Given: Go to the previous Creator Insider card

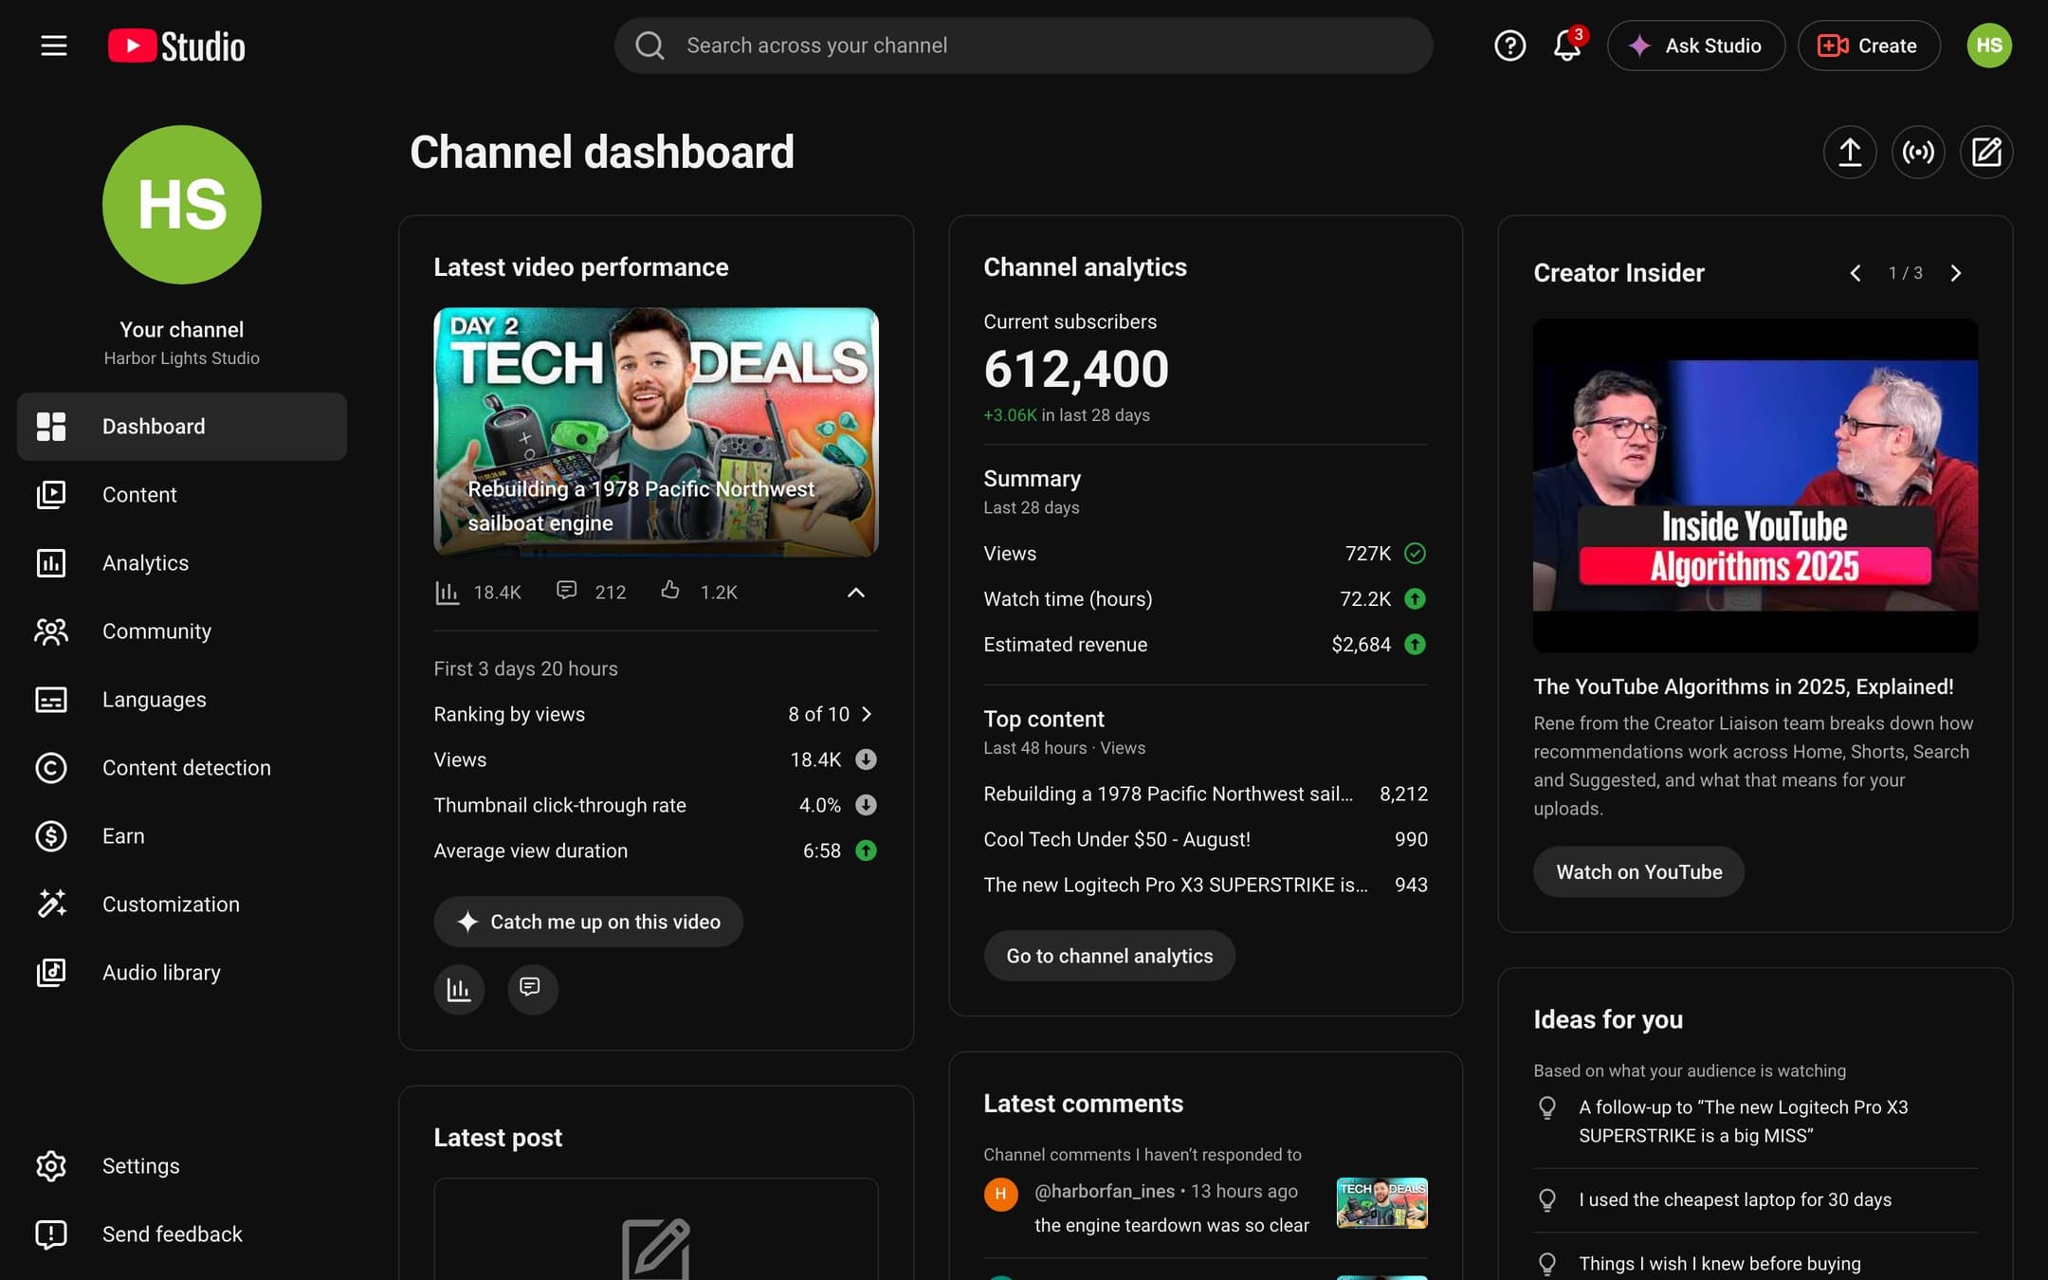Looking at the screenshot, I should (x=1855, y=273).
